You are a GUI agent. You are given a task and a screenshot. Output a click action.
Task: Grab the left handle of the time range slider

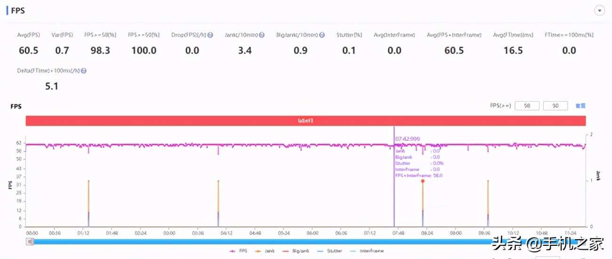click(x=30, y=242)
